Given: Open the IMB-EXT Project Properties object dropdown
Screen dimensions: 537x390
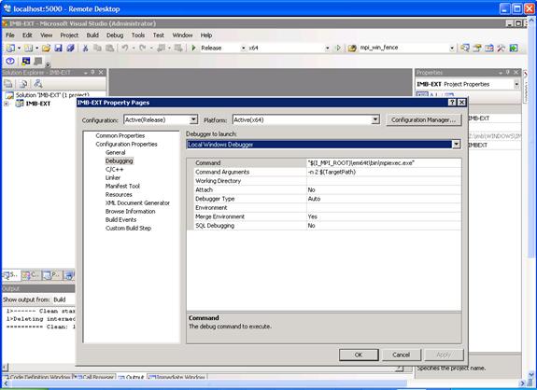Looking at the screenshot, I should click(516, 84).
